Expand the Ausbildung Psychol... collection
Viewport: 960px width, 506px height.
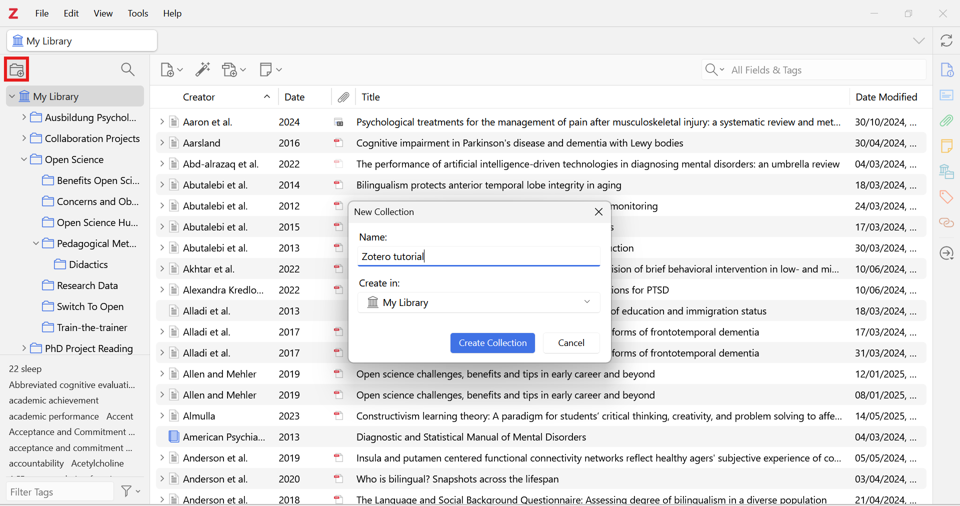point(24,117)
